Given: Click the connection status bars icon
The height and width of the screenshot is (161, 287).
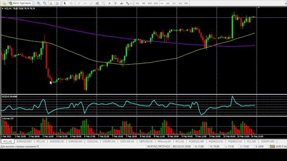Looking at the screenshot, I should (272, 146).
